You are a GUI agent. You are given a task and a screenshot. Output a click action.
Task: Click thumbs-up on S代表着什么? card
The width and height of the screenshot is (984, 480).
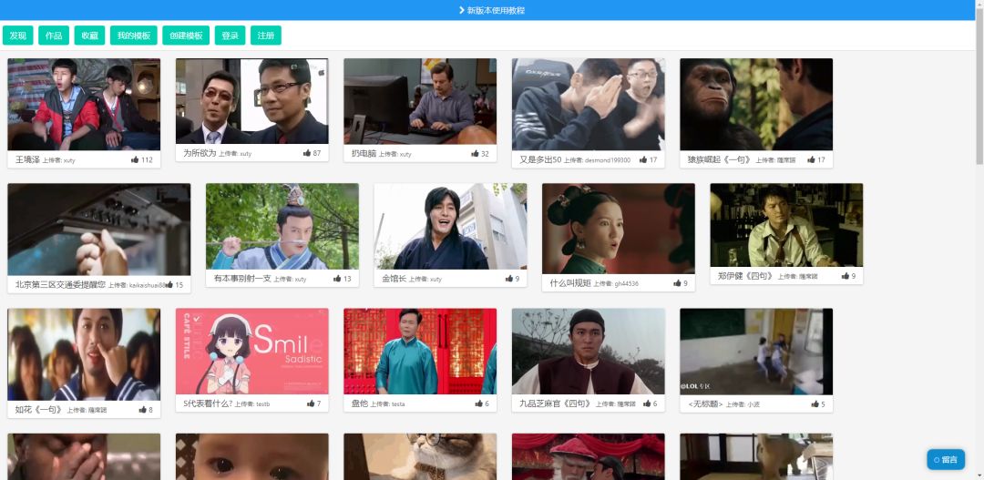[x=311, y=403]
